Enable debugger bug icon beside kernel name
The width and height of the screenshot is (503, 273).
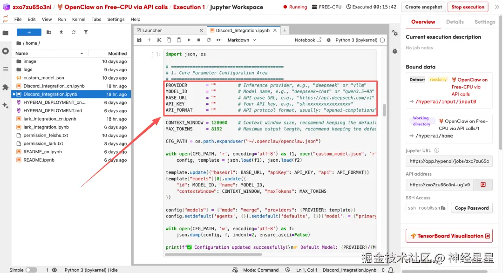click(x=328, y=40)
